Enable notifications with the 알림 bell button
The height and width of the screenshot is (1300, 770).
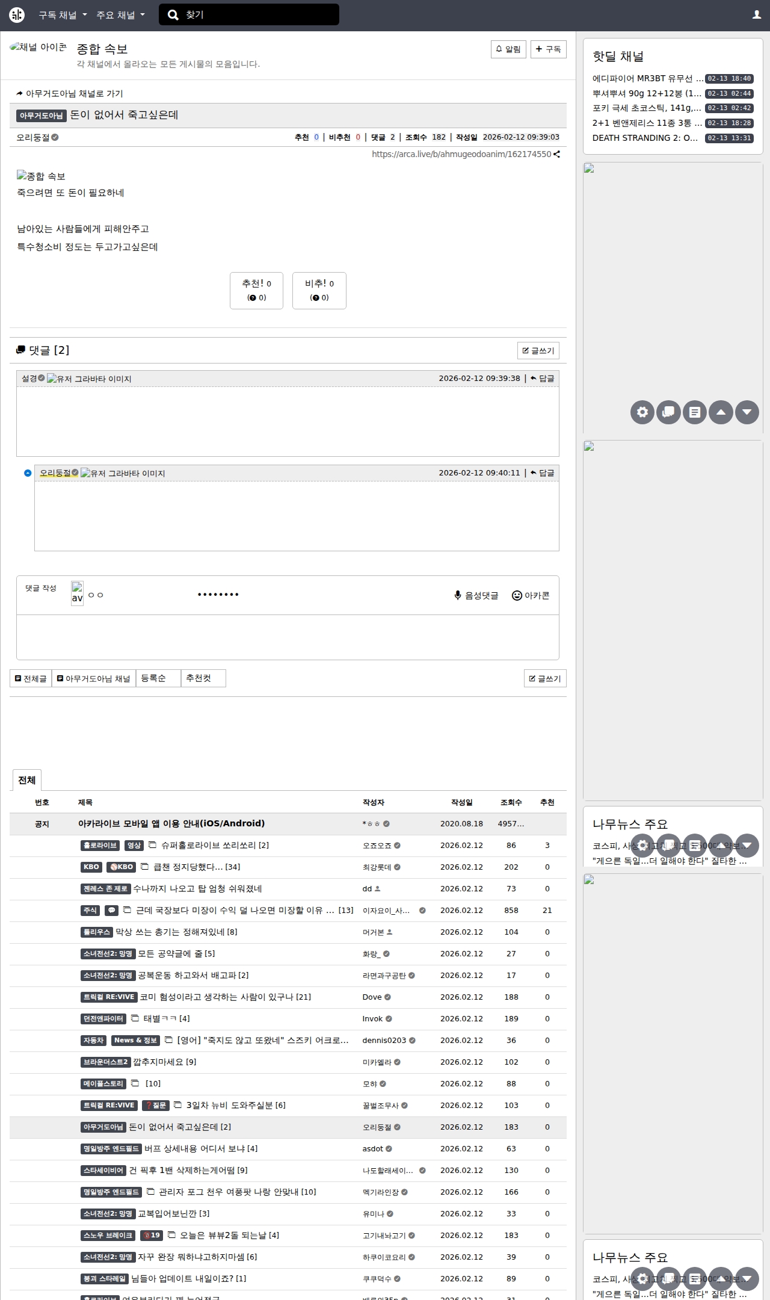(508, 49)
